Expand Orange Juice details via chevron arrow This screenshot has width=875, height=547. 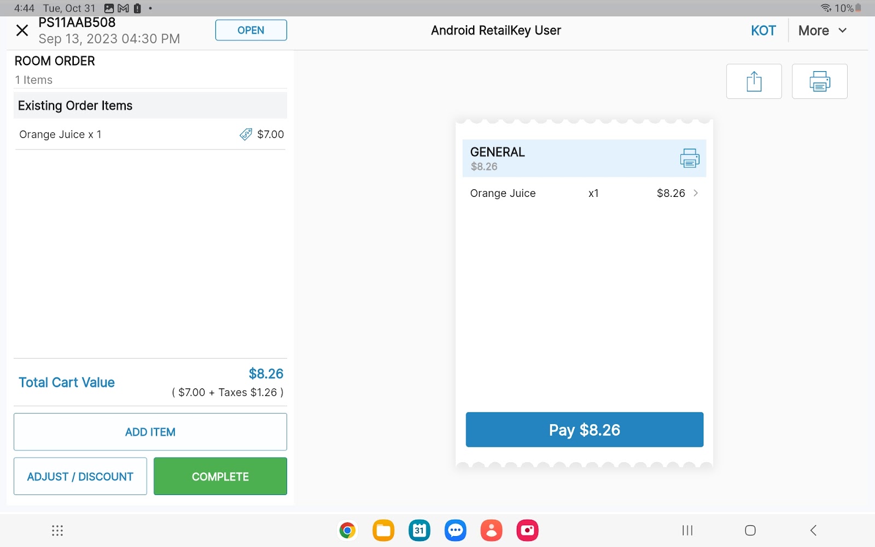tap(696, 193)
